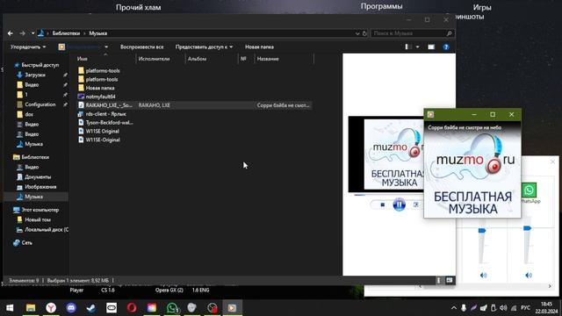Screen dimensions: 562x316
Task: Pause playback in the preview pane
Action: tap(399, 205)
